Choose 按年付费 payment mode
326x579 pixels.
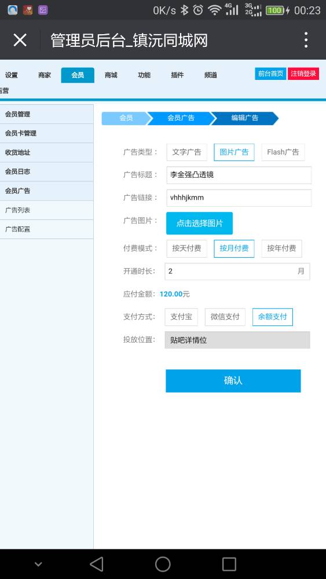(x=281, y=248)
